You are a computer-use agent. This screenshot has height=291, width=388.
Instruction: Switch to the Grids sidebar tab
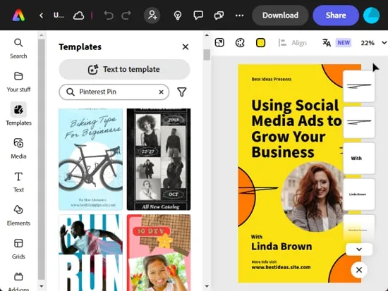18,249
